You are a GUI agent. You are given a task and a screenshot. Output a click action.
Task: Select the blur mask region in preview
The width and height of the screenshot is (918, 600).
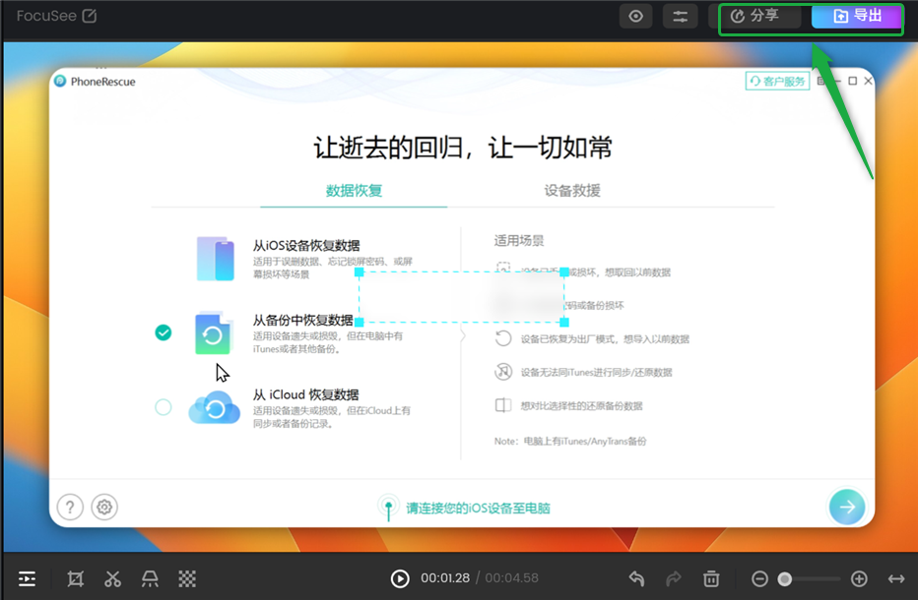tap(461, 297)
